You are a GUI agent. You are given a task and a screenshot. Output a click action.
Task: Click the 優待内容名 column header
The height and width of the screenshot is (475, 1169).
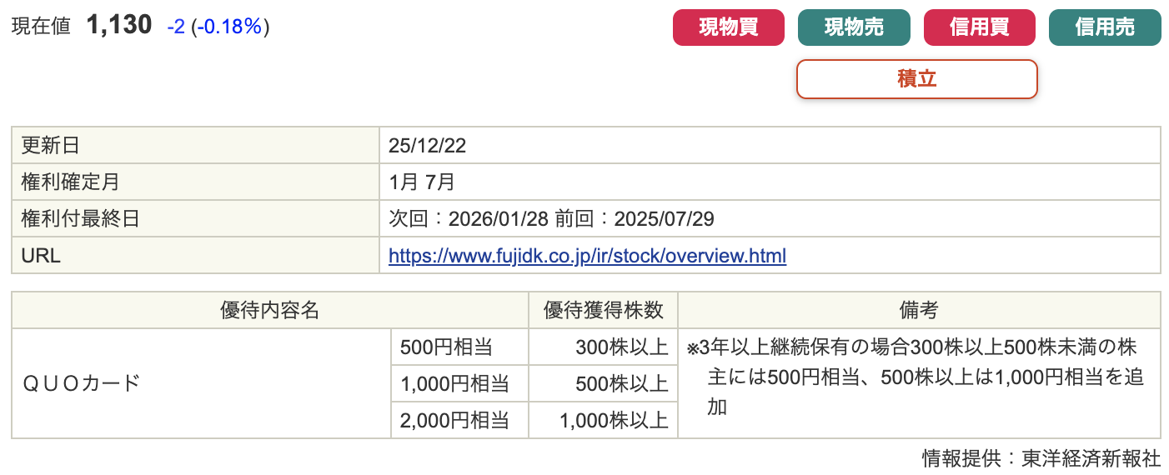[269, 310]
